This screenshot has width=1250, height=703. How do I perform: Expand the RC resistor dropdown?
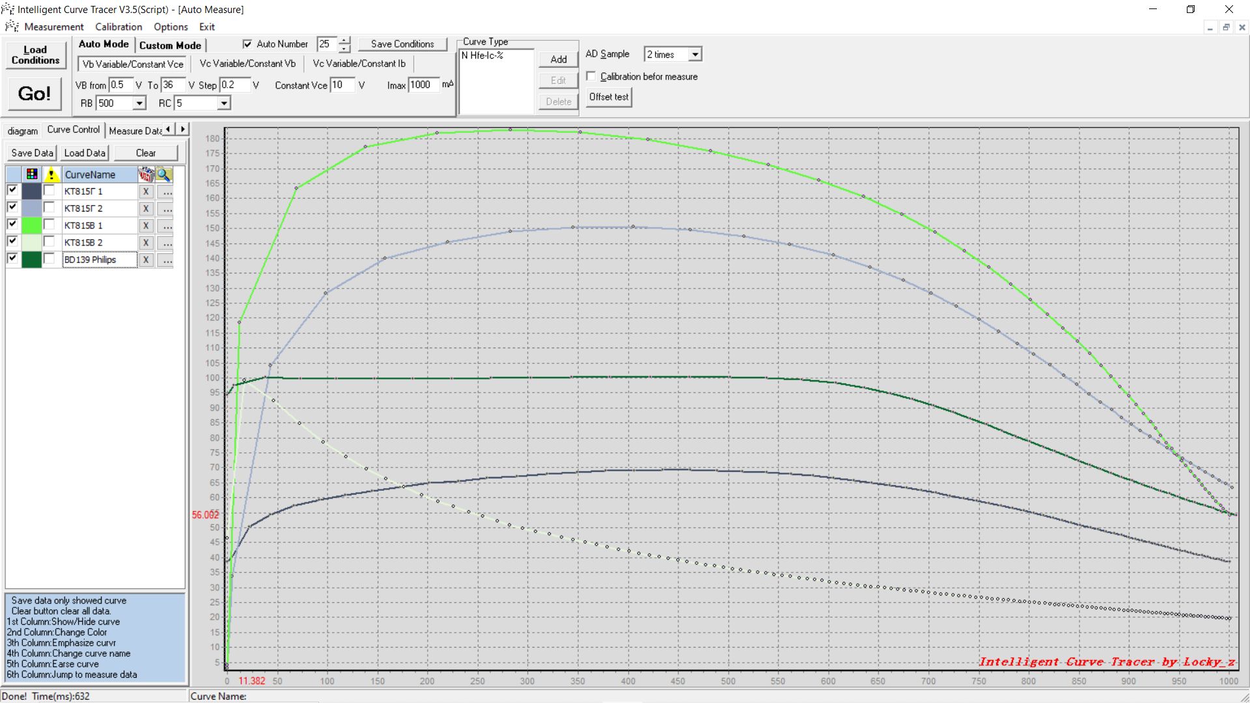pos(223,103)
